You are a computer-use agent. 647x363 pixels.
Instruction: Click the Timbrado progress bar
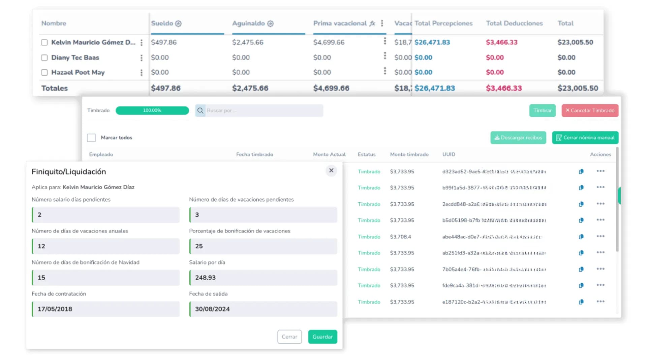click(x=152, y=111)
